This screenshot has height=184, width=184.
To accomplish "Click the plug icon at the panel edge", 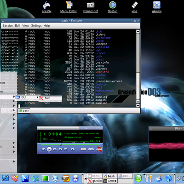I will 178,178.
